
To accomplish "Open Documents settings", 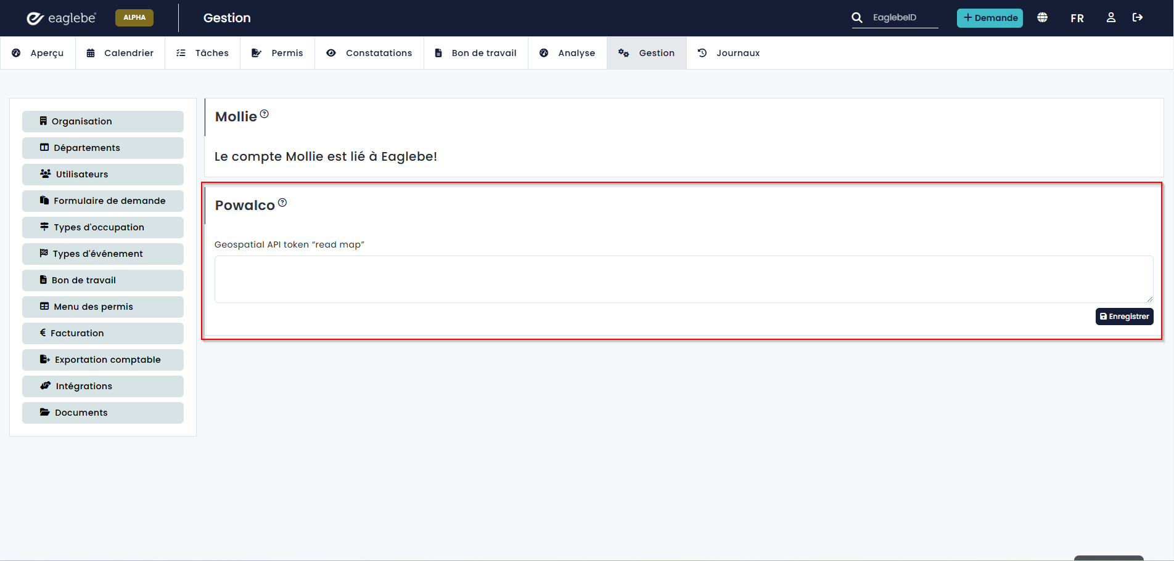I will (103, 413).
